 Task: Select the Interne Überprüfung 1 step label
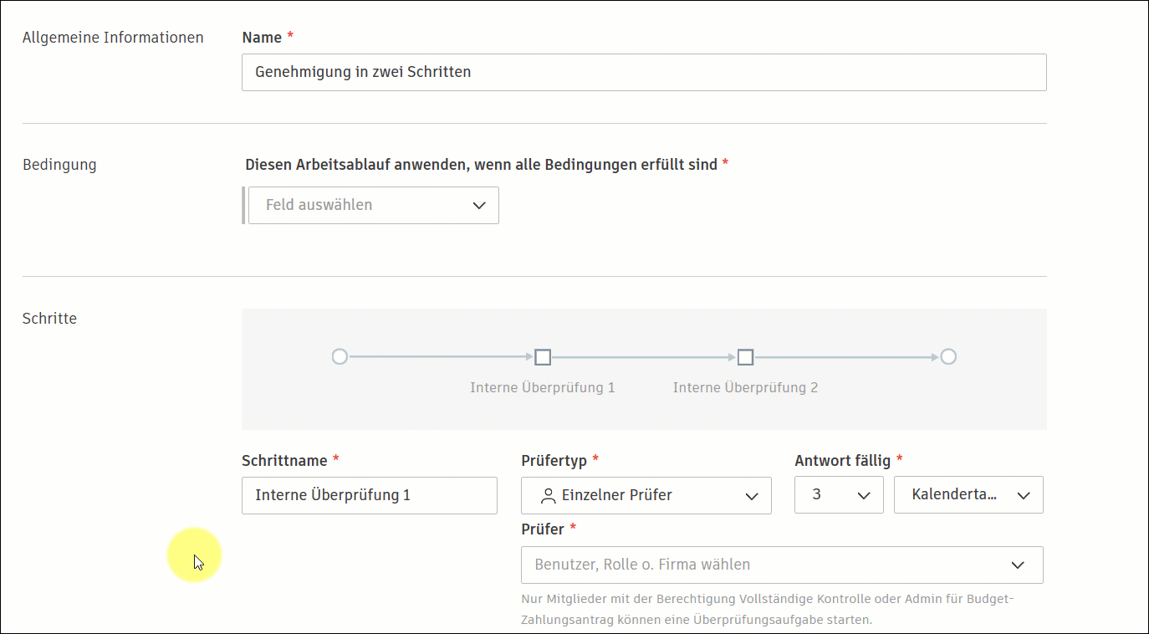click(x=543, y=387)
